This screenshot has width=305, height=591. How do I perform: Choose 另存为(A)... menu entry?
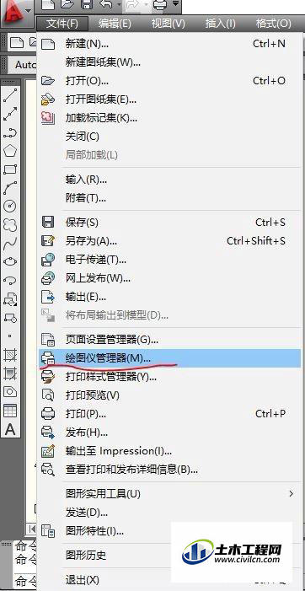(x=170, y=241)
